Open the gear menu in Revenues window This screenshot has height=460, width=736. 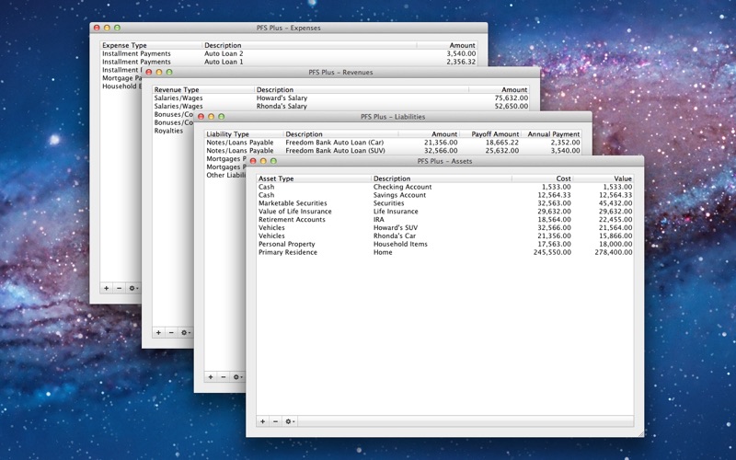tap(185, 332)
